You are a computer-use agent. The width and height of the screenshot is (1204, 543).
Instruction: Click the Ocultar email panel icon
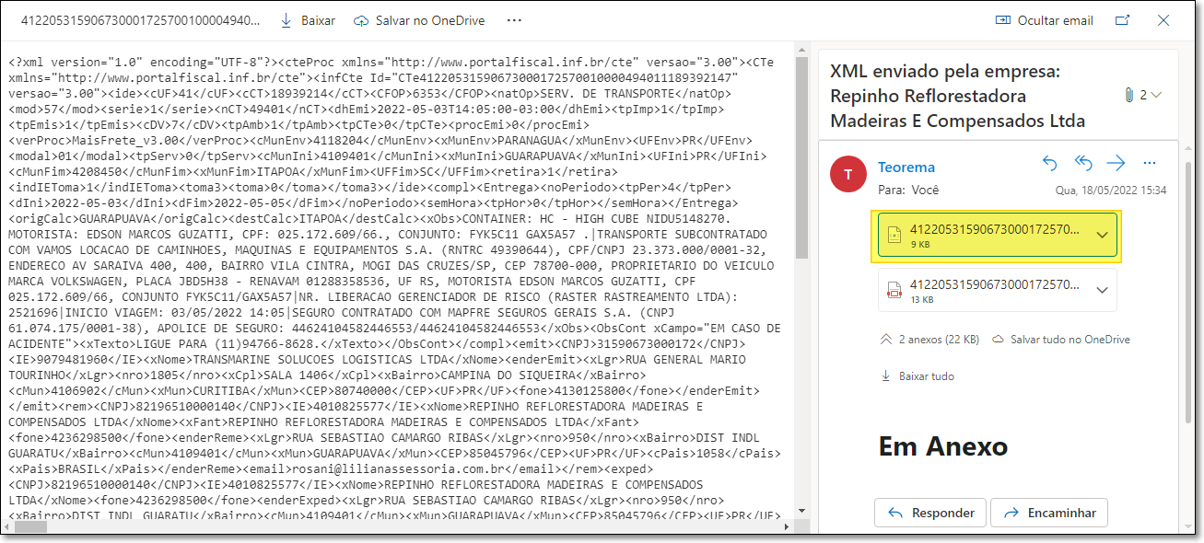[1003, 20]
